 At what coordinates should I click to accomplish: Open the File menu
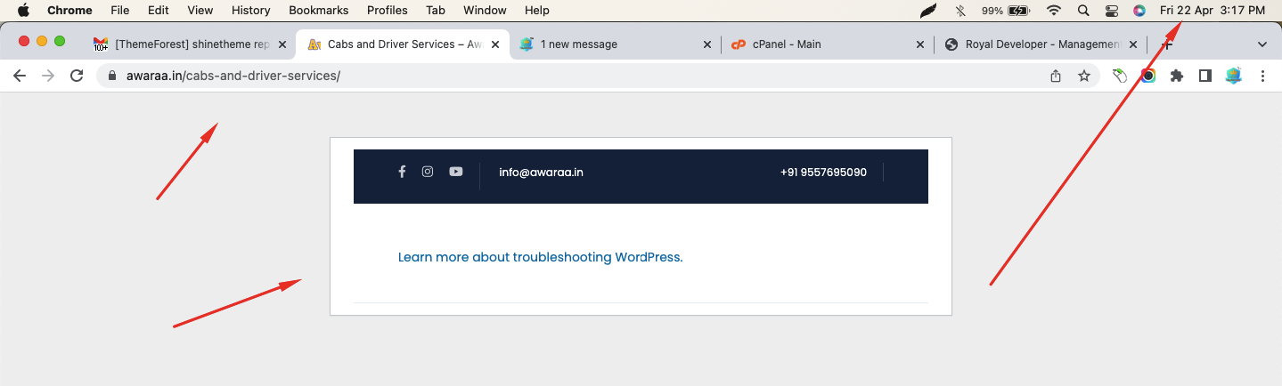pyautogui.click(x=120, y=10)
